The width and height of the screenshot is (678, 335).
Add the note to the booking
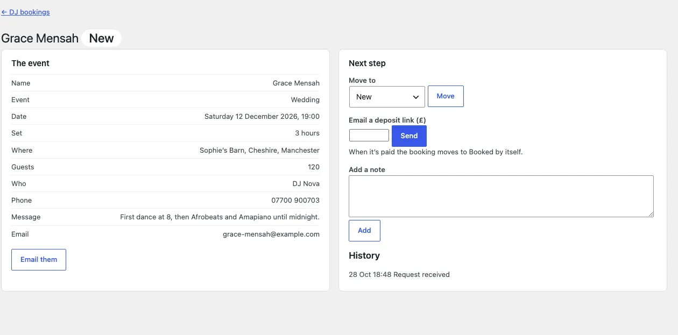tap(364, 231)
